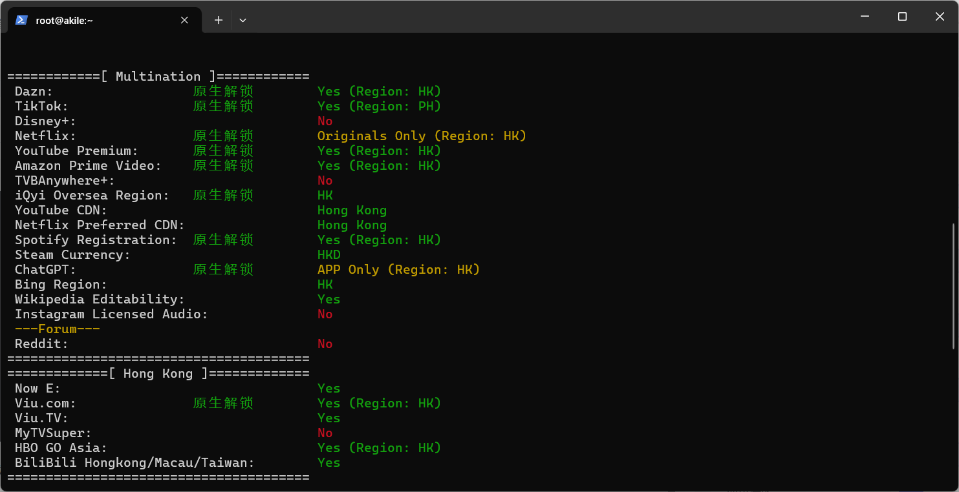This screenshot has width=959, height=492.
Task: Close the root@akile:~ tab
Action: click(x=184, y=20)
